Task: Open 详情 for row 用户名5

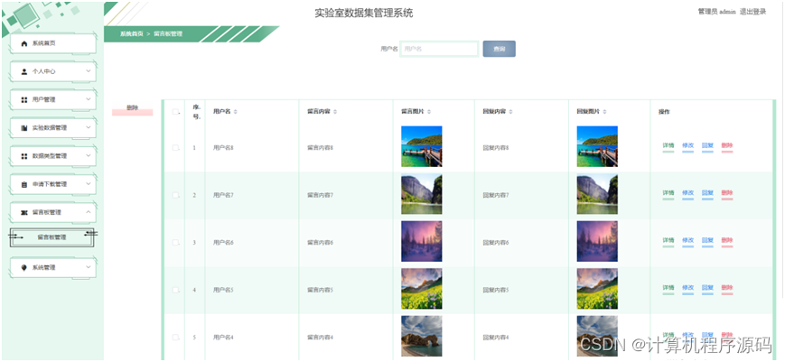Action: pos(668,289)
